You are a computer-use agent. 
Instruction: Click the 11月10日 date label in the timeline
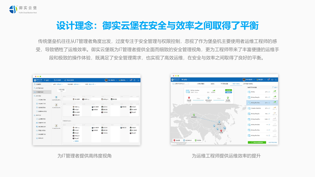pyautogui.click(x=61, y=90)
